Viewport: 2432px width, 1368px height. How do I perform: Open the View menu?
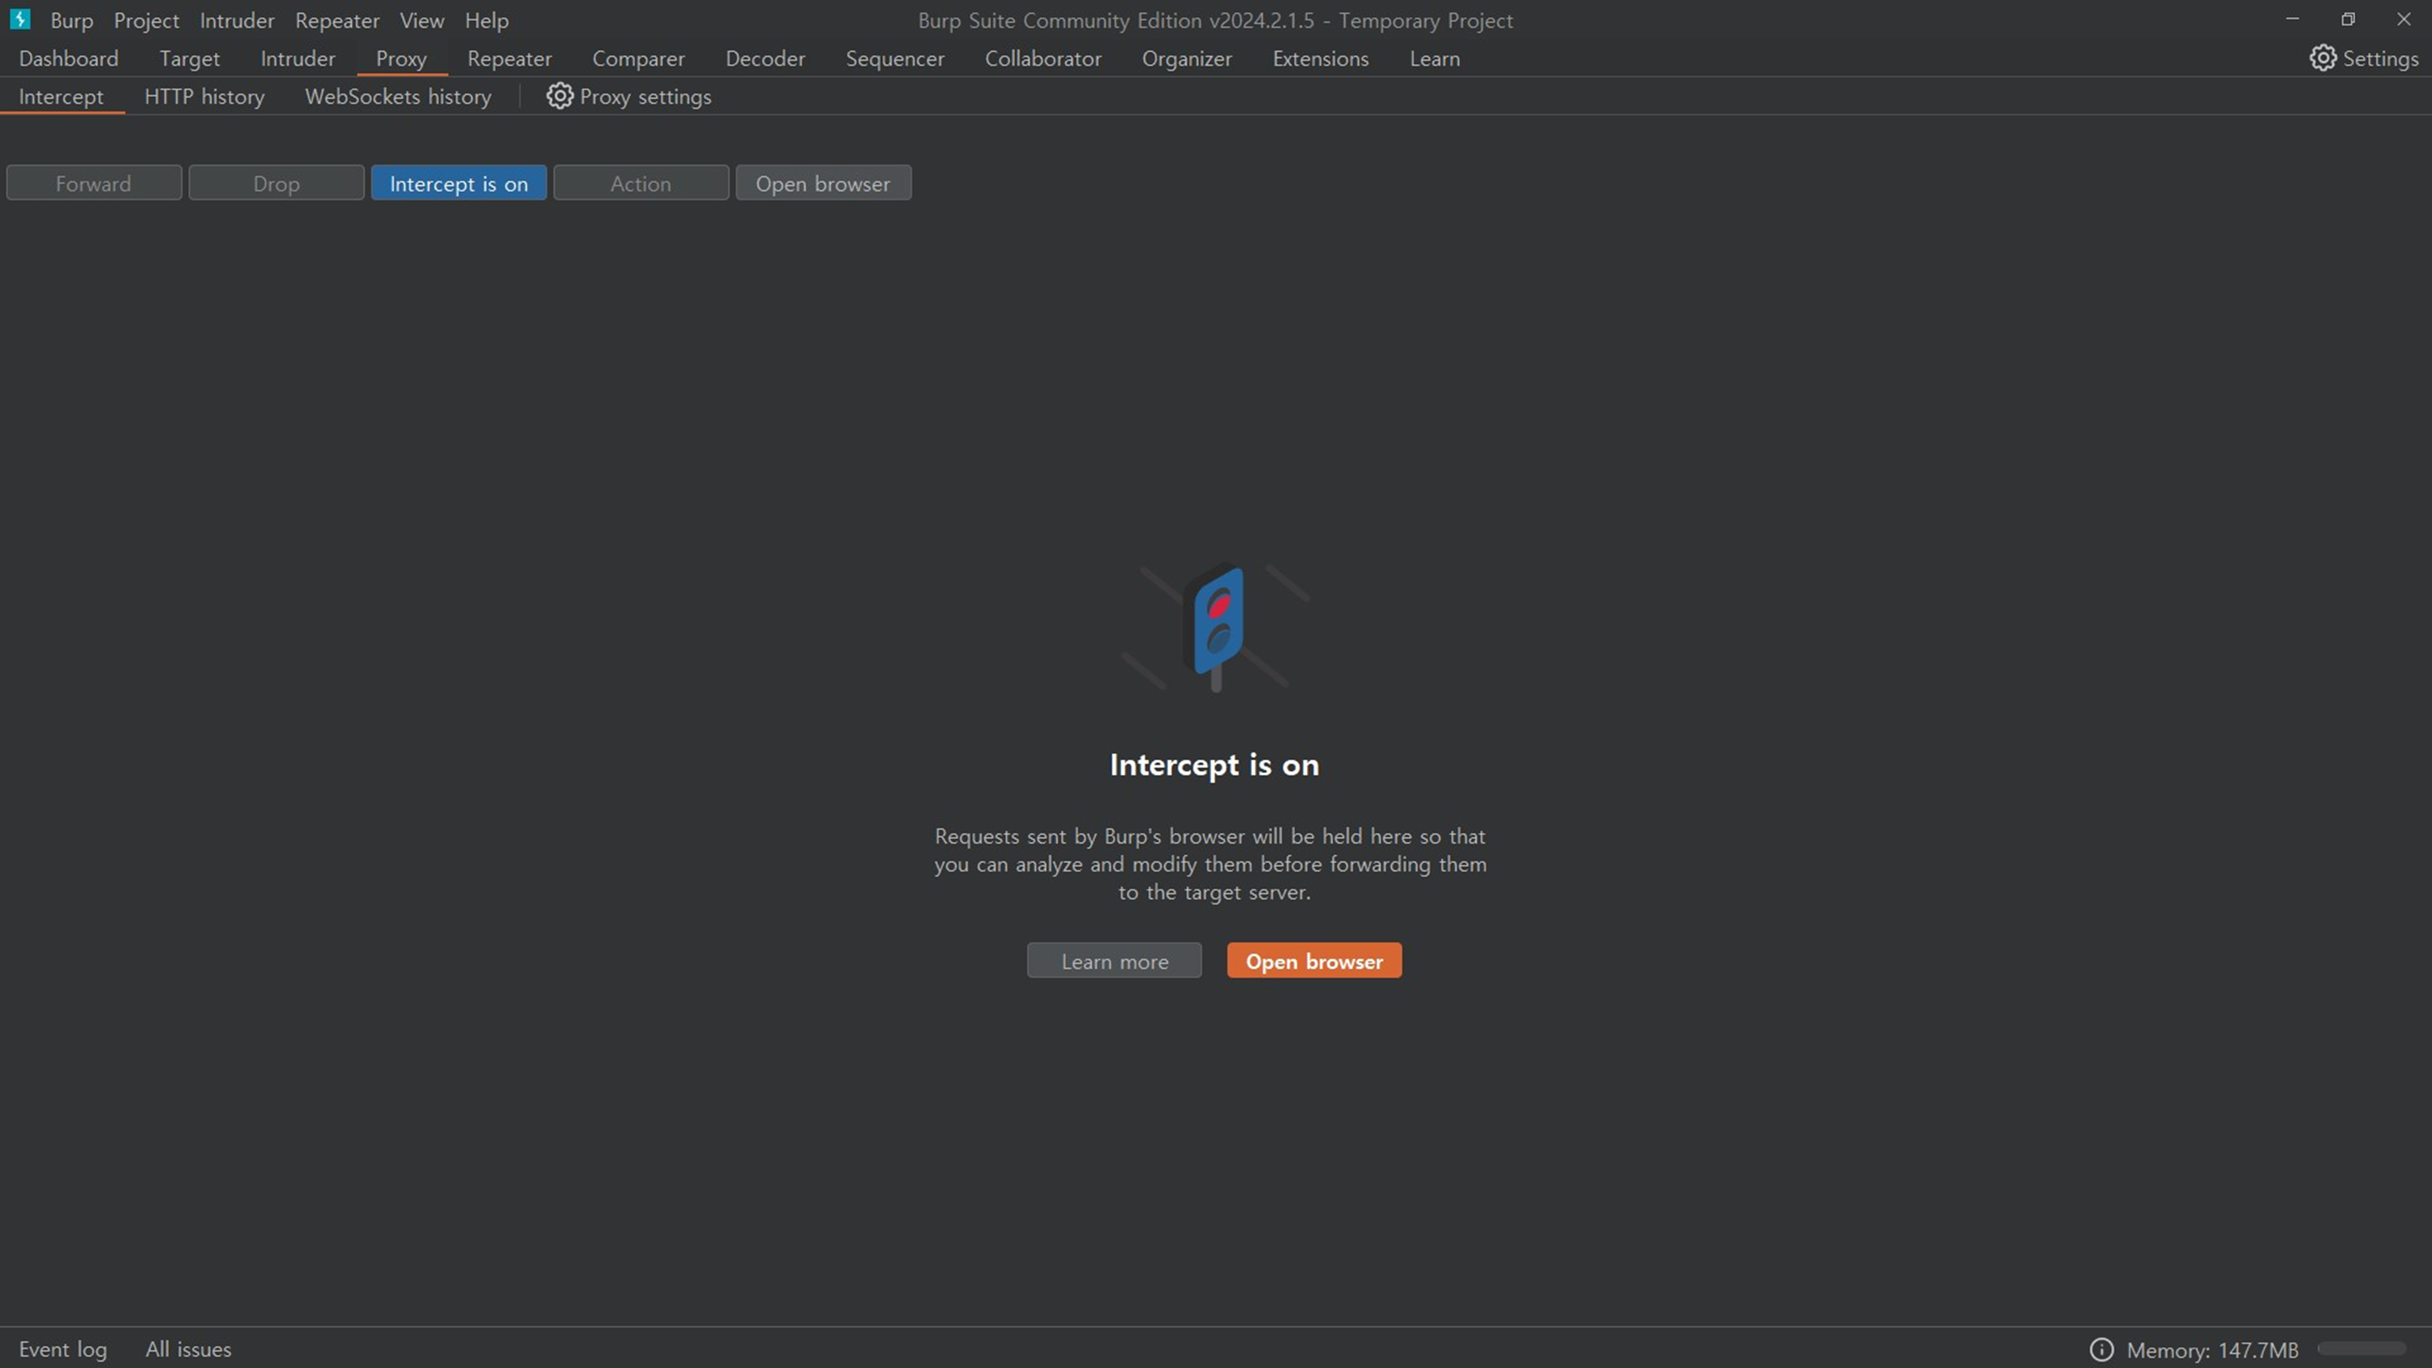422,19
